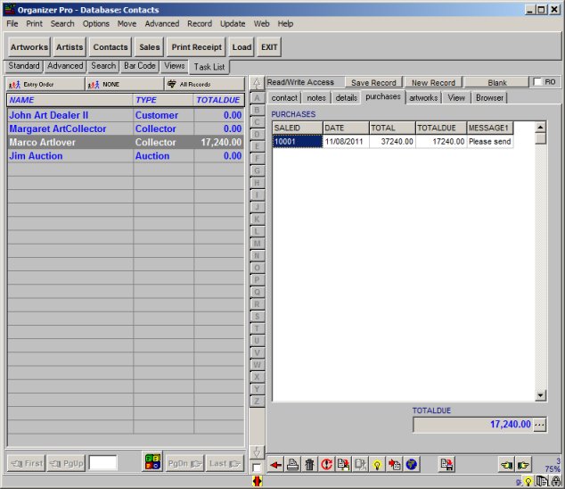
Task: Click the TOTALDUE column header in the contacts list
Action: [218, 100]
